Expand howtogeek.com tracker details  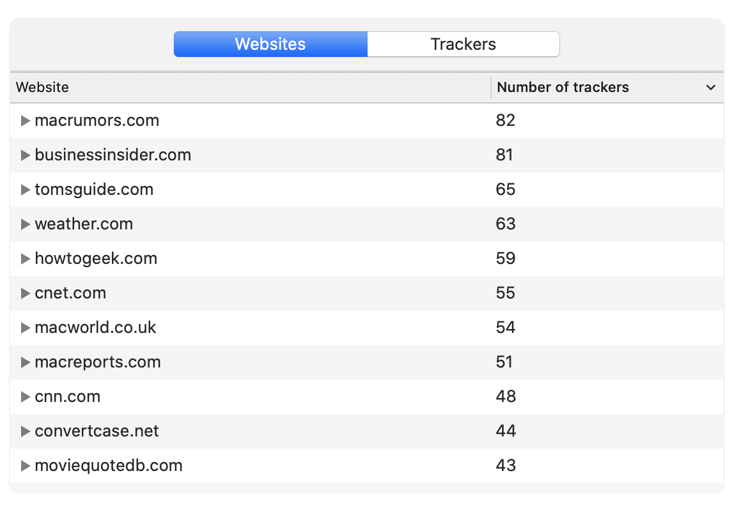tap(26, 259)
